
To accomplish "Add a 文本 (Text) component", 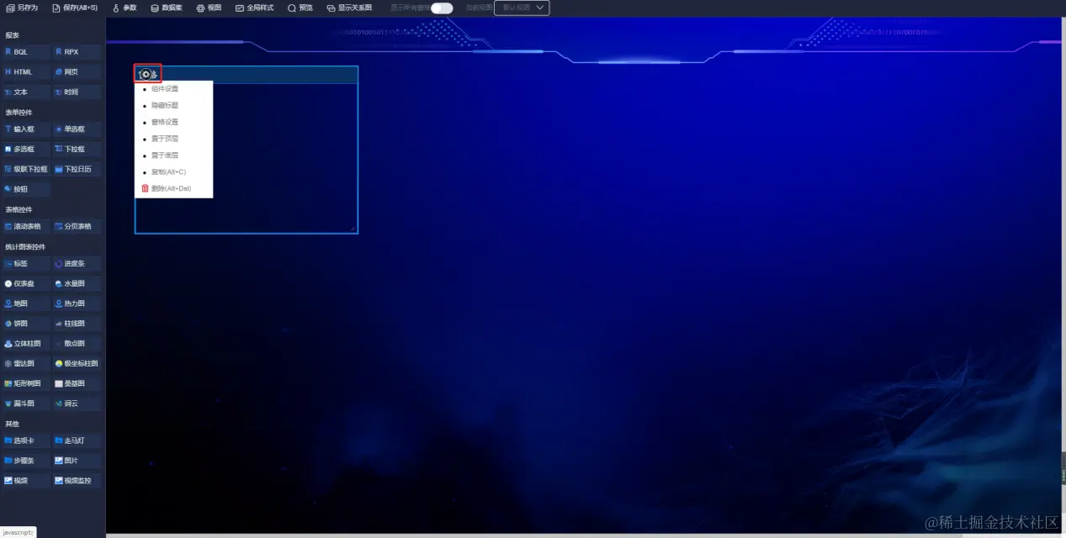I will pyautogui.click(x=26, y=92).
